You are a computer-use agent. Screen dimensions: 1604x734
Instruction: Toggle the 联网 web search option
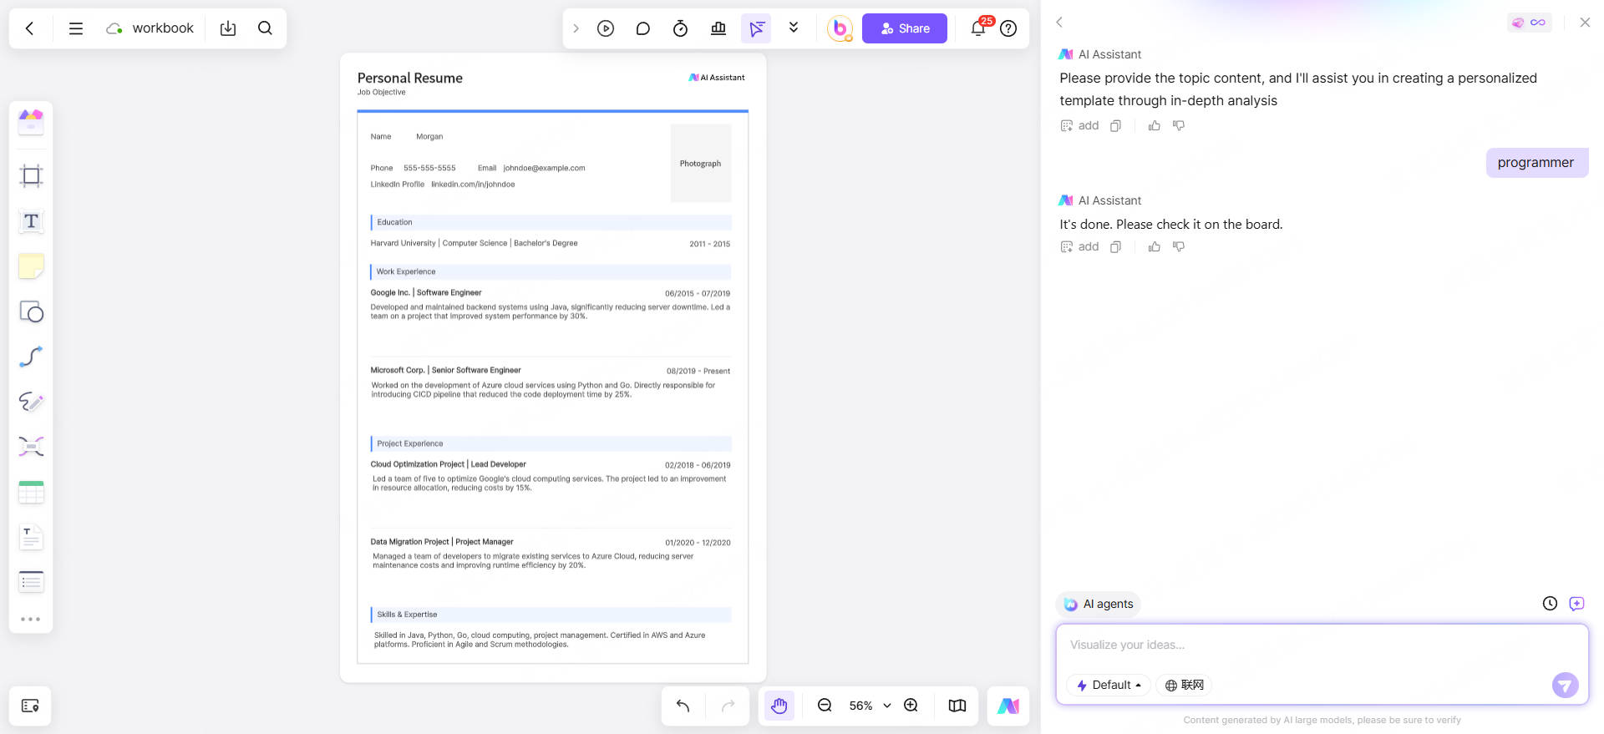pos(1185,686)
